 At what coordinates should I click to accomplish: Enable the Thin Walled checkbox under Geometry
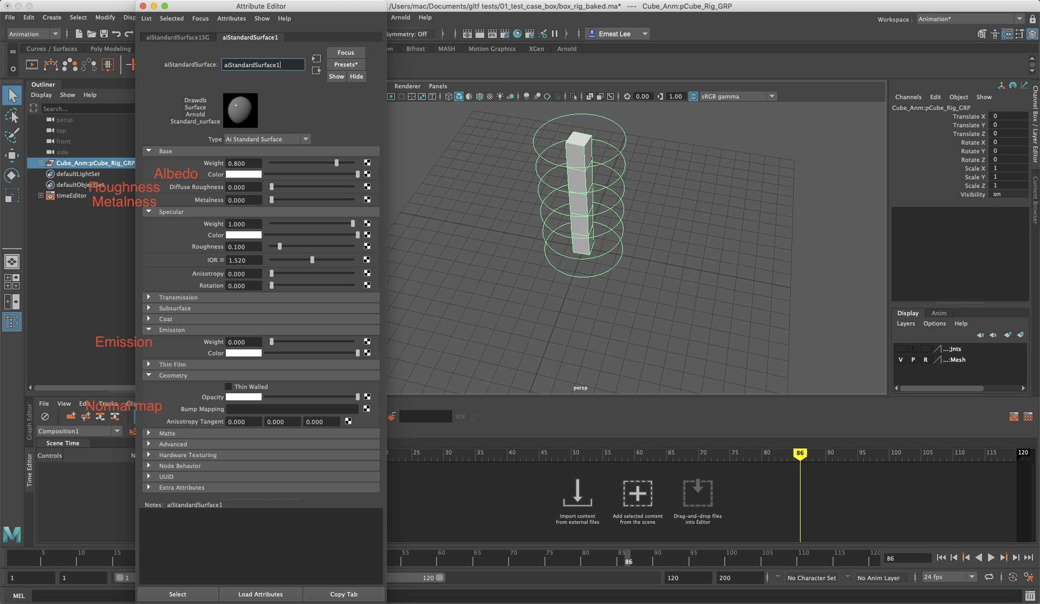(229, 386)
